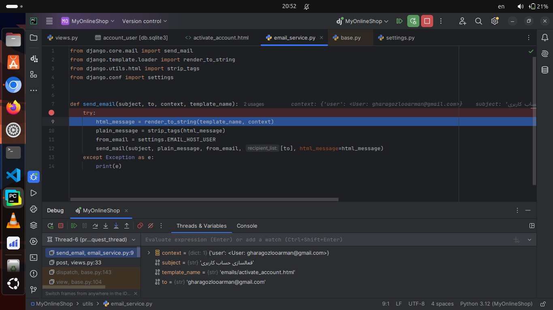
Task: Dismiss Switch frames hint
Action: pyautogui.click(x=136, y=293)
